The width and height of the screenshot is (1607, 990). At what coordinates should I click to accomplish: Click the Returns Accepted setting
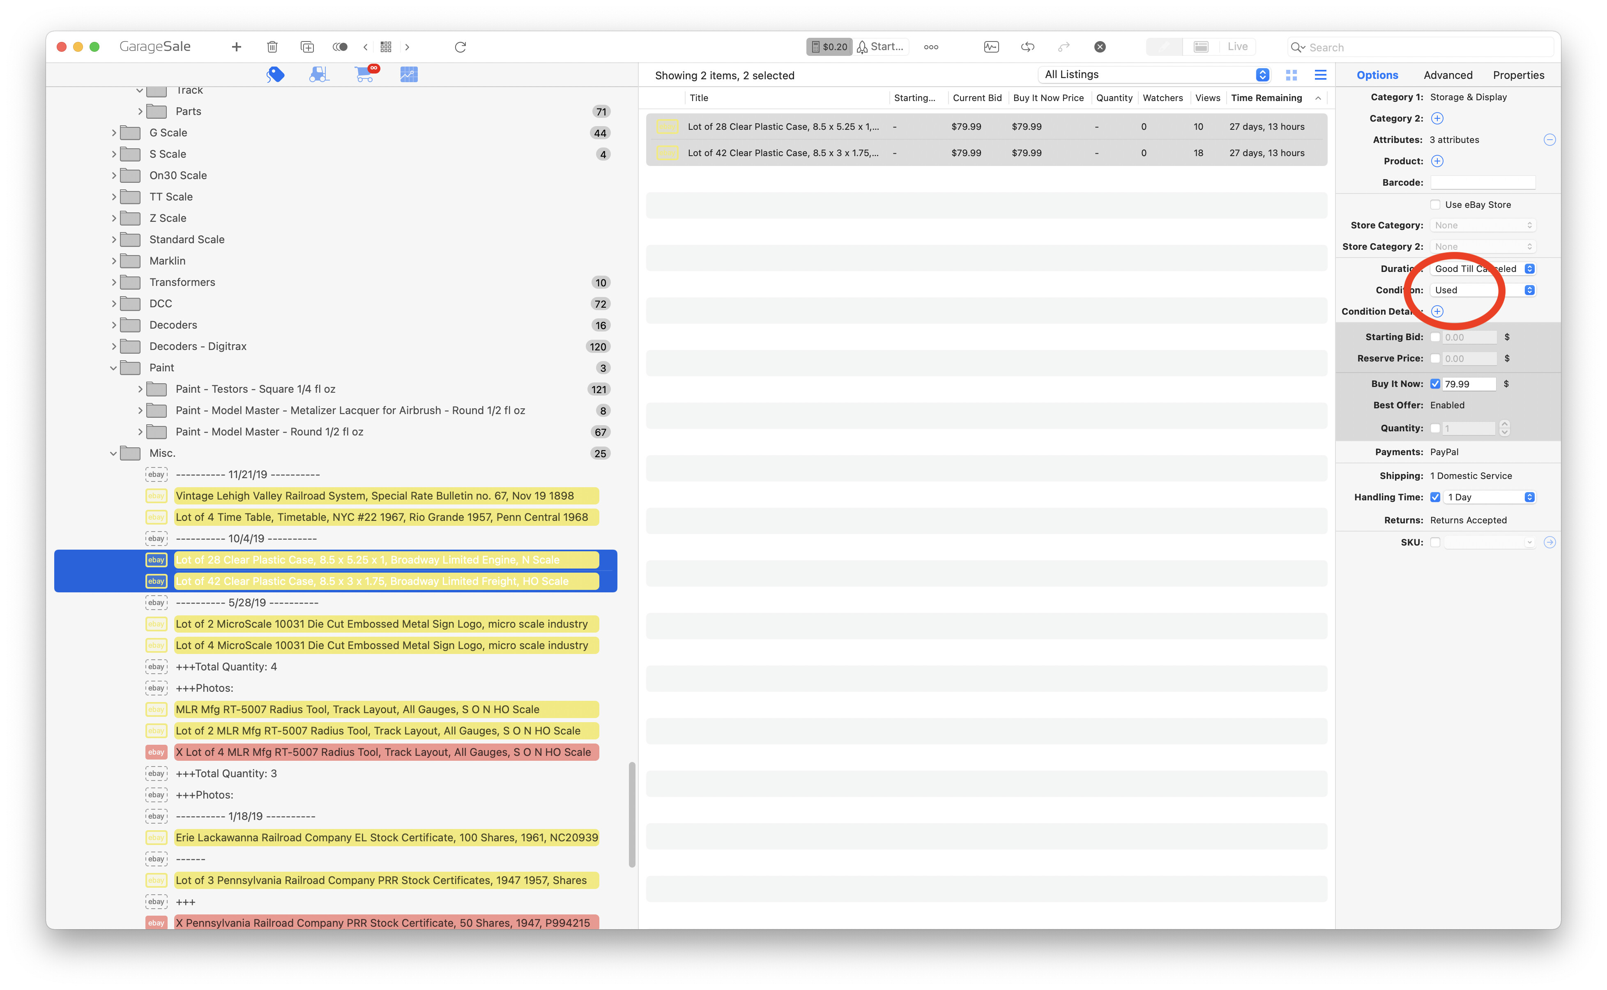pyautogui.click(x=1468, y=520)
